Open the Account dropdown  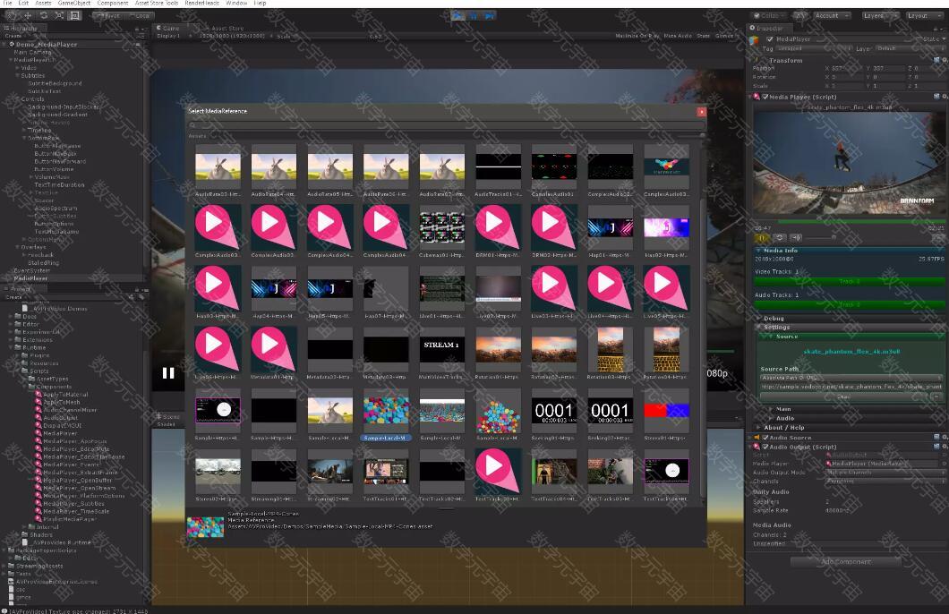click(x=831, y=15)
